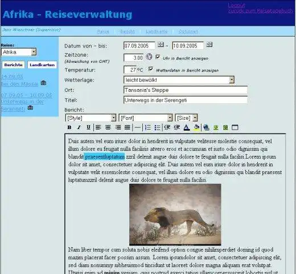
Task: Open the Reise menu item
Action: (103, 31)
